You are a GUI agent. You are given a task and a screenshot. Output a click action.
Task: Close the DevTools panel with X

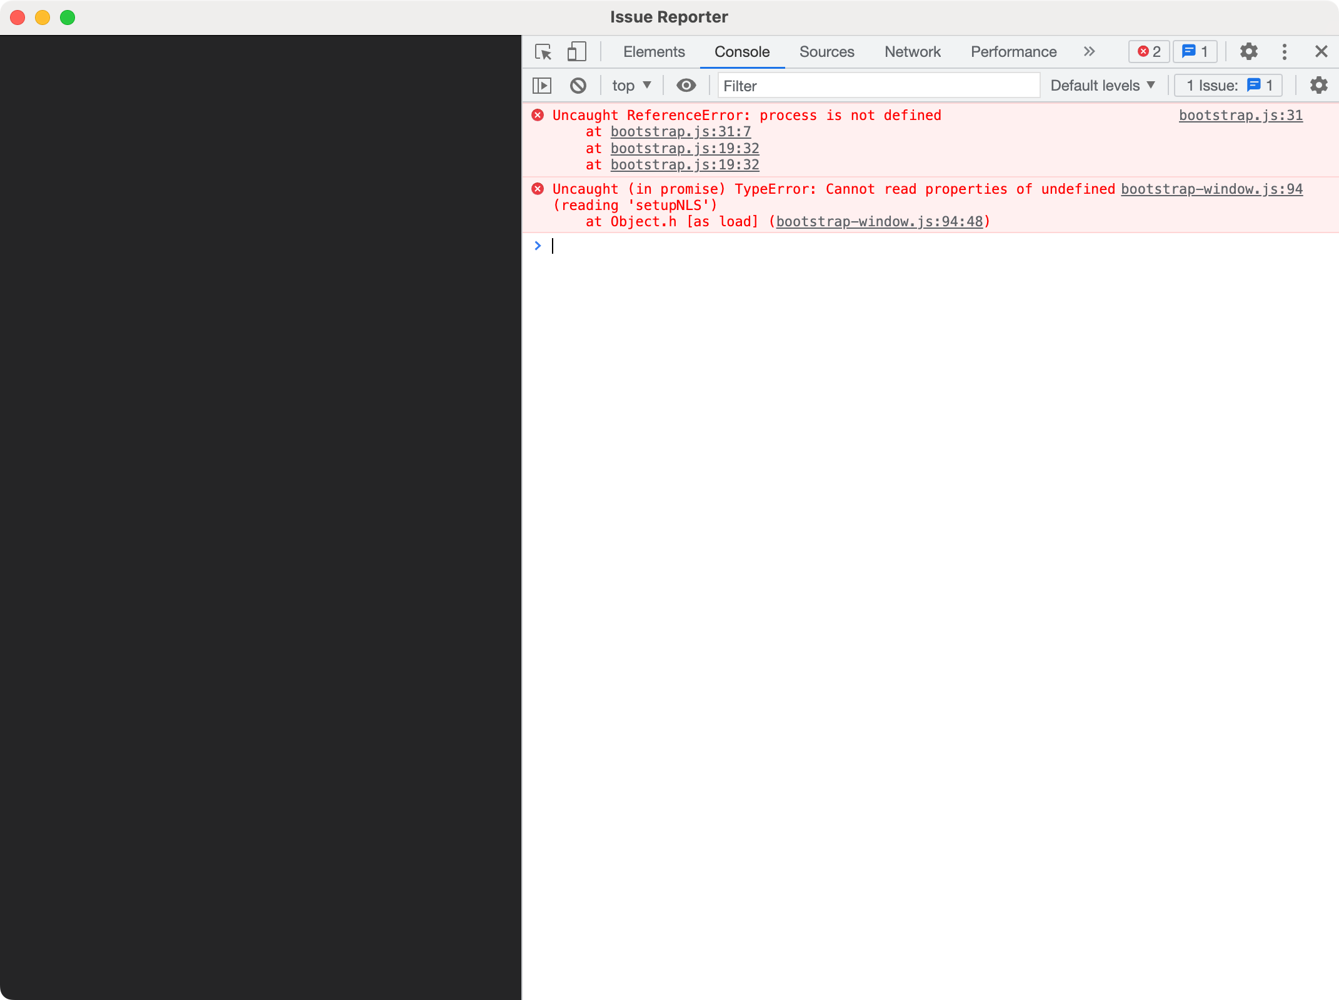pyautogui.click(x=1321, y=52)
